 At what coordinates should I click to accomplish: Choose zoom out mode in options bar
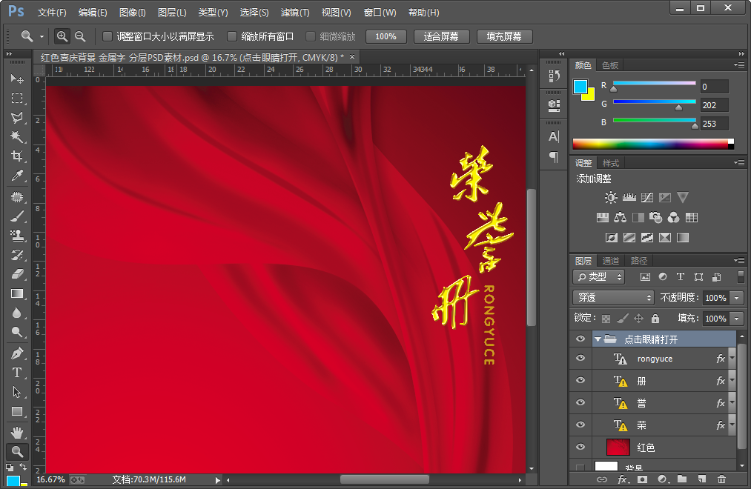tap(80, 36)
